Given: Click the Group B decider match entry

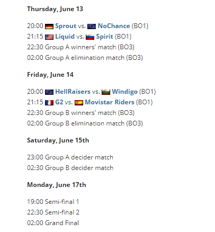Looking at the screenshot, I should coord(70,168).
